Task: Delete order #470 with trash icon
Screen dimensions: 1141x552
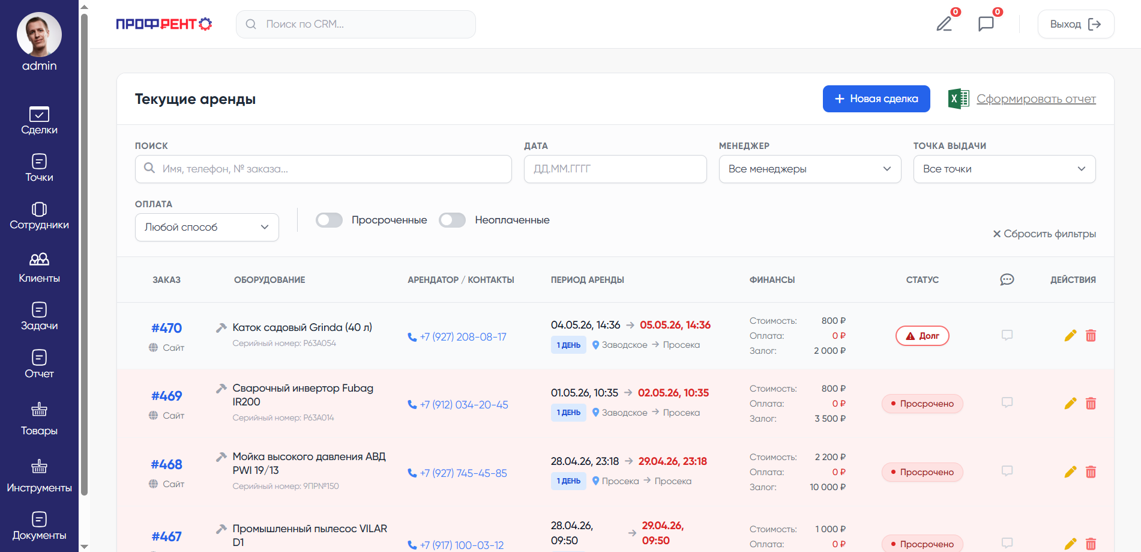Action: (x=1091, y=336)
